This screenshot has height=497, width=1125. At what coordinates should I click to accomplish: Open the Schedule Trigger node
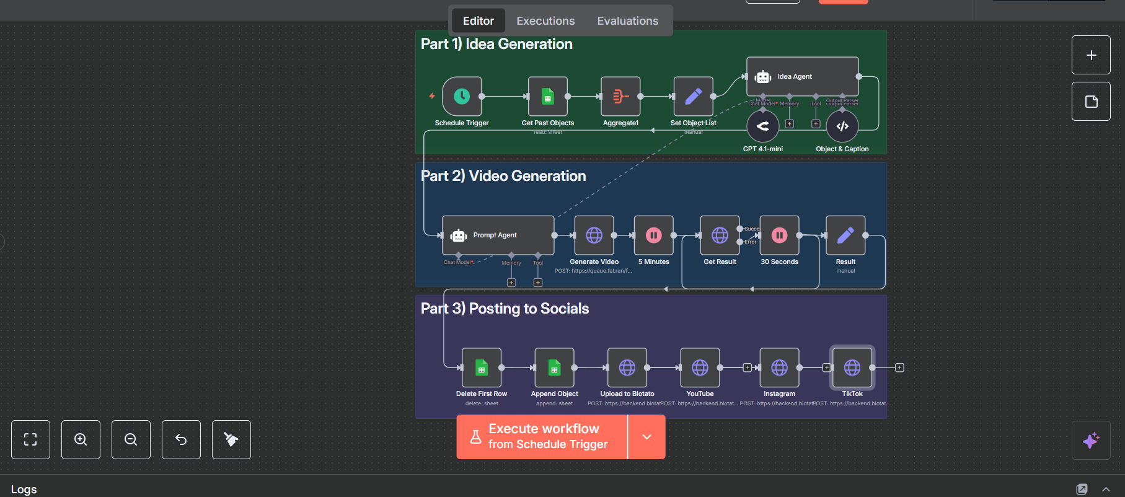click(462, 96)
